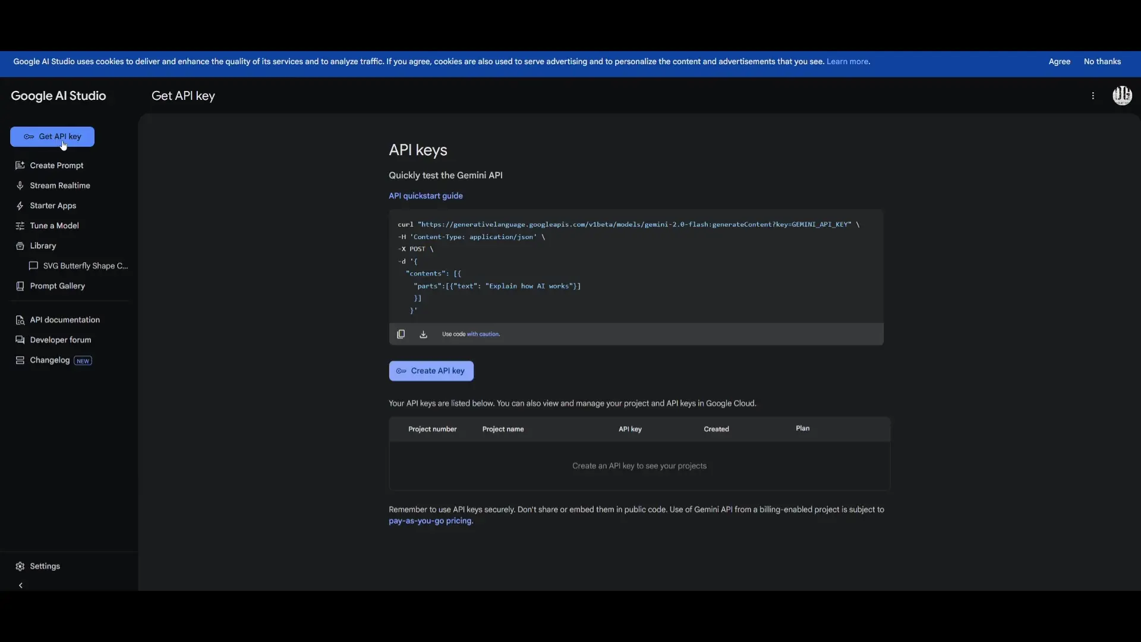Image resolution: width=1141 pixels, height=642 pixels.
Task: Click Agree on the cookie banner
Action: click(x=1059, y=62)
